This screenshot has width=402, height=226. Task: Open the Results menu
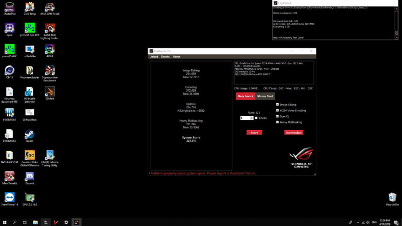pos(165,57)
